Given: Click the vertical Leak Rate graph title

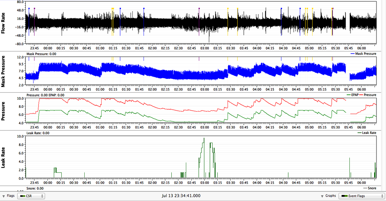Looking at the screenshot, I should coord(3,157).
